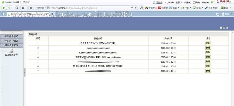This screenshot has width=234, height=106.
Task: Open 注册用户管理 in sidebar
Action: pyautogui.click(x=11, y=41)
